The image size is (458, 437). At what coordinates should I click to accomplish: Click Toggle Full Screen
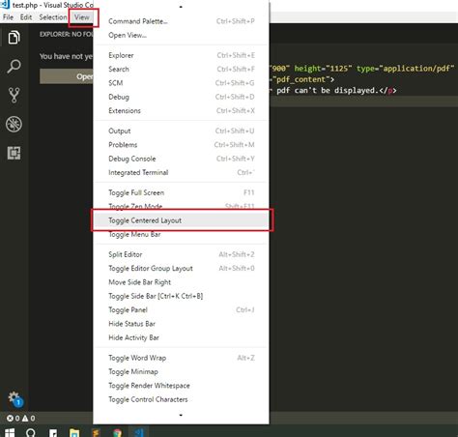pyautogui.click(x=181, y=192)
